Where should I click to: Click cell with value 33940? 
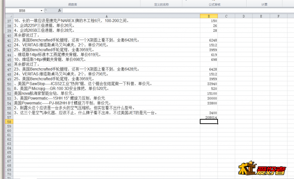click(x=209, y=84)
